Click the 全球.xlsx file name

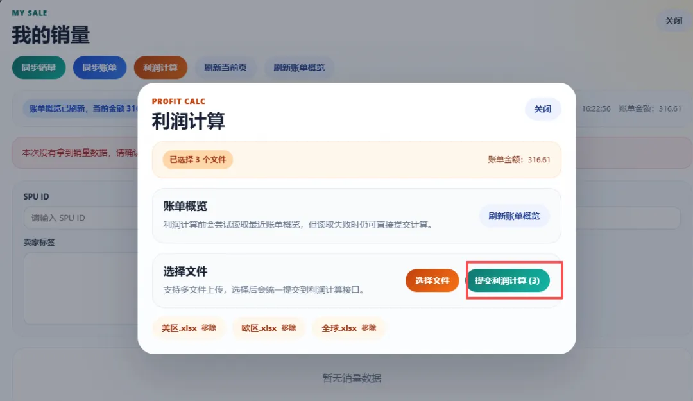click(x=339, y=328)
